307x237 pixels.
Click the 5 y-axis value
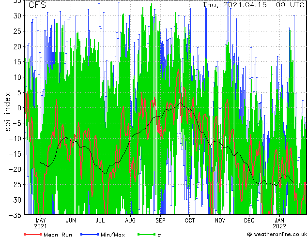[x=20, y=92]
